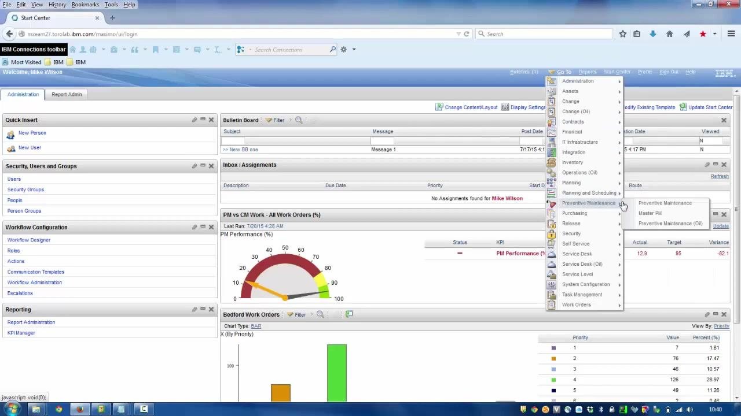741x416 pixels.
Task: Edit the Workflow Configuration portlet
Action: pos(195,227)
